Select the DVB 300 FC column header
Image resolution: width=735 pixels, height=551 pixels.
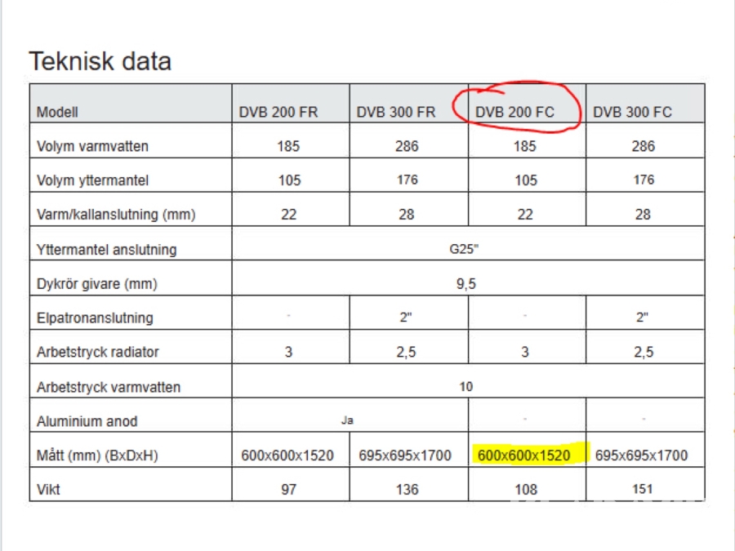(632, 112)
